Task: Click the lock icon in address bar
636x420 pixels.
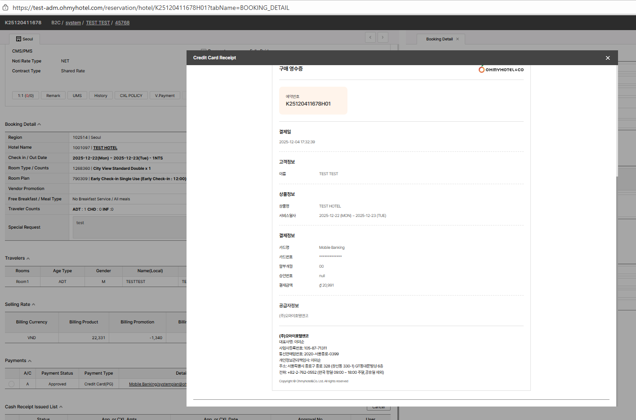Action: click(x=5, y=8)
